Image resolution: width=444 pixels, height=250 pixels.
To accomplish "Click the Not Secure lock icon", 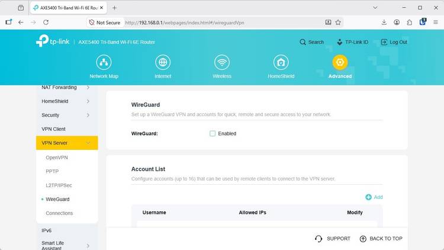I will pos(91,23).
